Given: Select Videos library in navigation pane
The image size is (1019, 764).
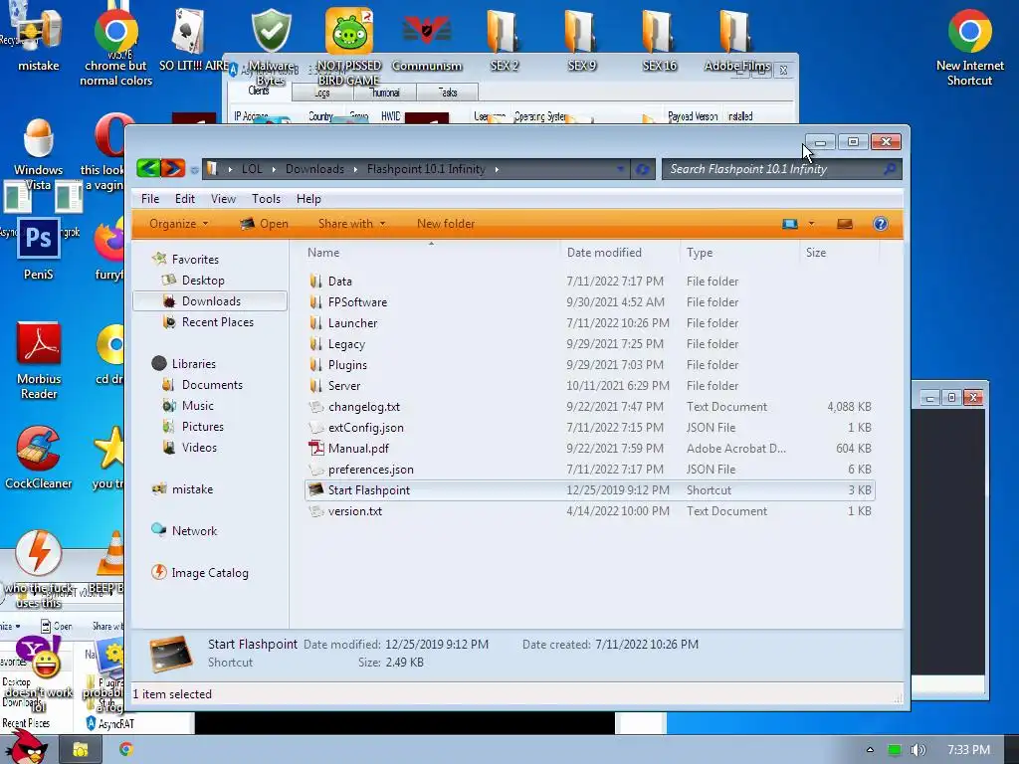Looking at the screenshot, I should pyautogui.click(x=199, y=447).
